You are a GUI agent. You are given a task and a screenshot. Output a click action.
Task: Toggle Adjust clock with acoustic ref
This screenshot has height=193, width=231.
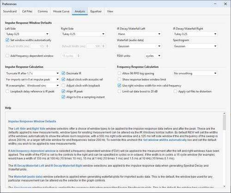coord(63,79)
